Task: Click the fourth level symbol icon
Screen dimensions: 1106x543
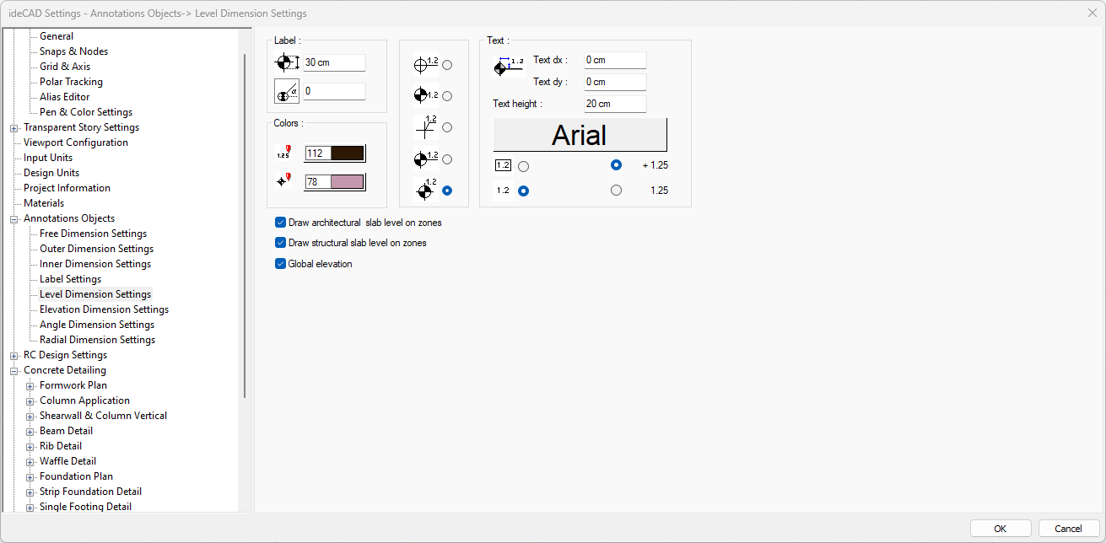Action: coord(426,159)
